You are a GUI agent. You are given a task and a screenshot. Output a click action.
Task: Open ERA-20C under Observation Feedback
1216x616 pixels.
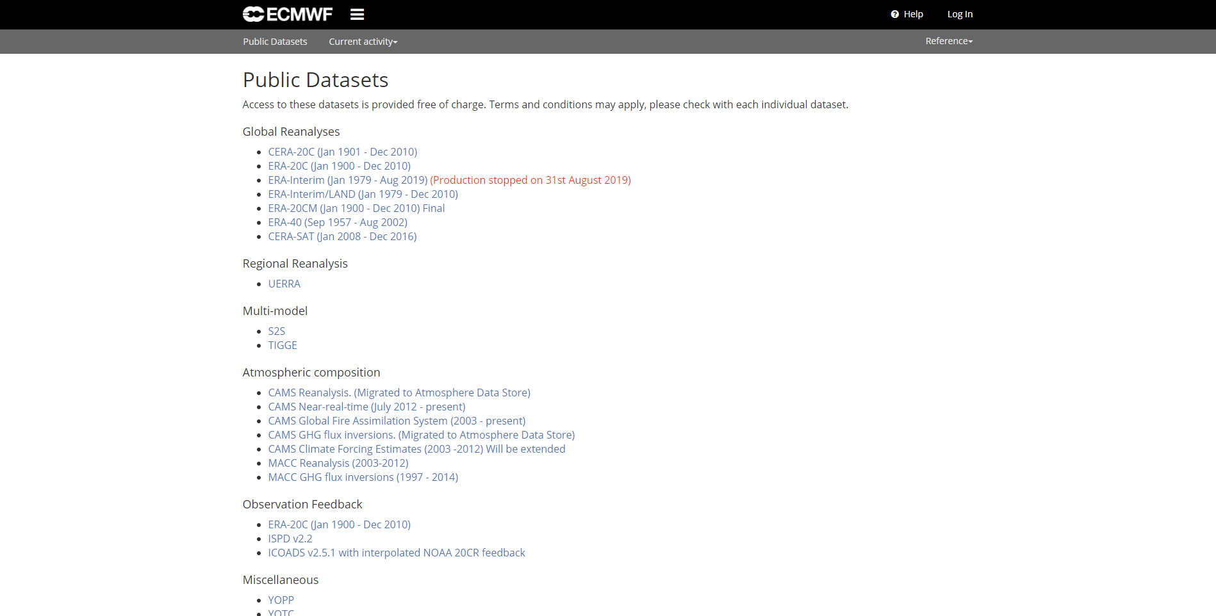(x=340, y=524)
